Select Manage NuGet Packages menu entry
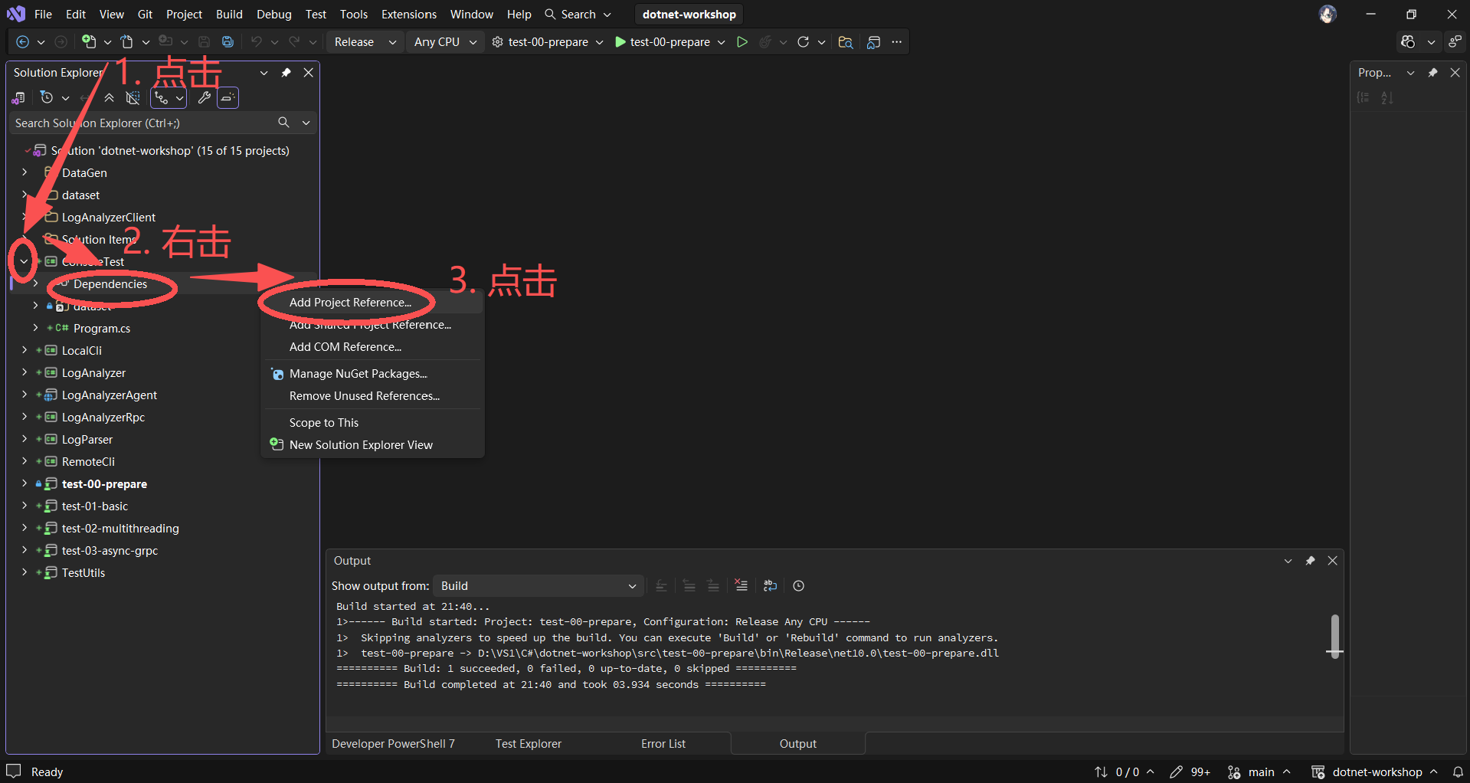 (373, 374)
